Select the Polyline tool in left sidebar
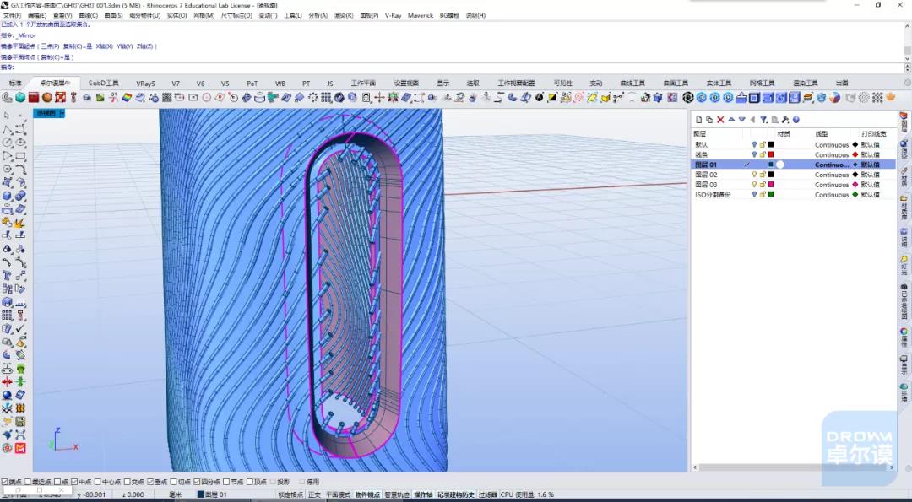Viewport: 912px width, 502px height. [x=7, y=129]
